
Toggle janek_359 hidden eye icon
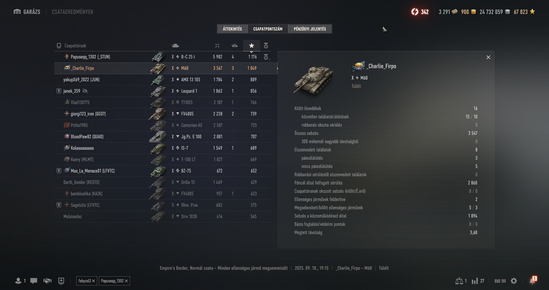pos(85,91)
